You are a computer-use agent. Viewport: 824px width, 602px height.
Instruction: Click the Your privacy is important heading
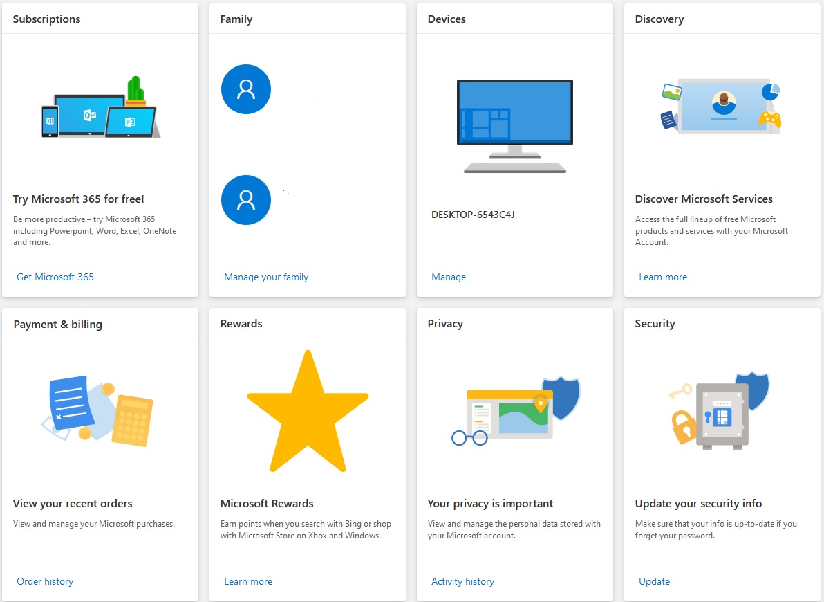tap(490, 504)
